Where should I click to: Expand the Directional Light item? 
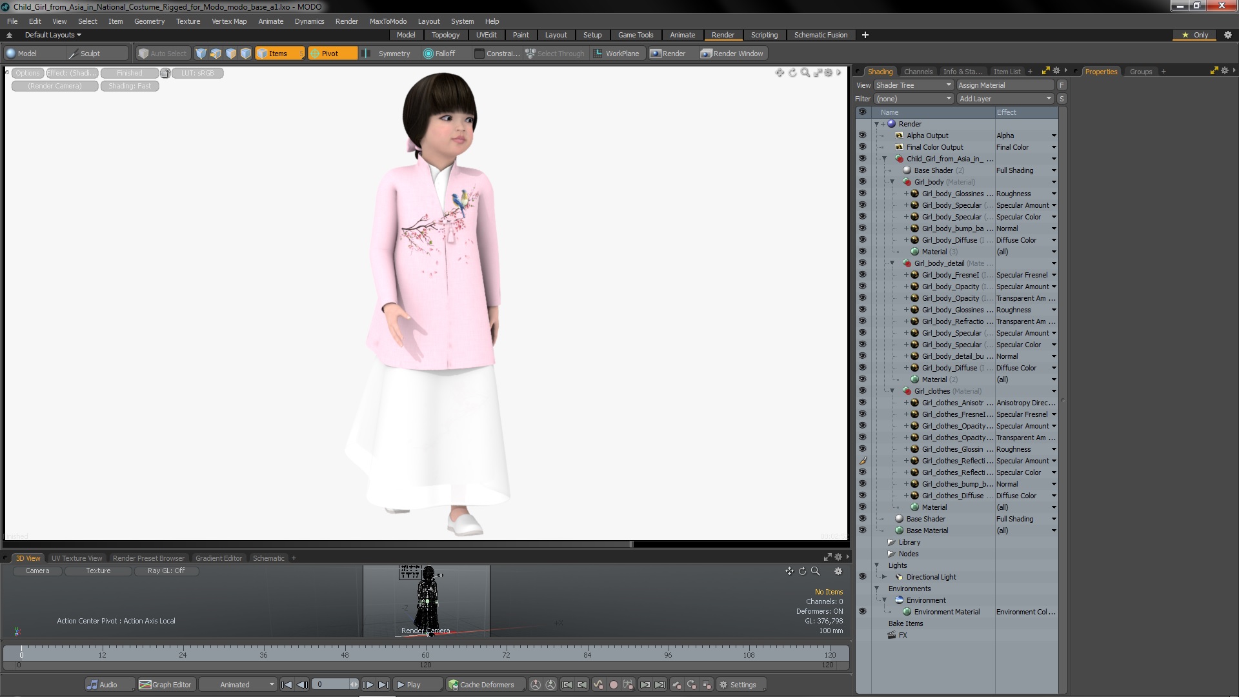[885, 577]
